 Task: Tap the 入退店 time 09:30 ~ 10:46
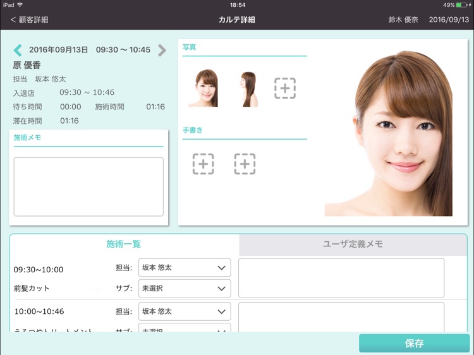(87, 92)
